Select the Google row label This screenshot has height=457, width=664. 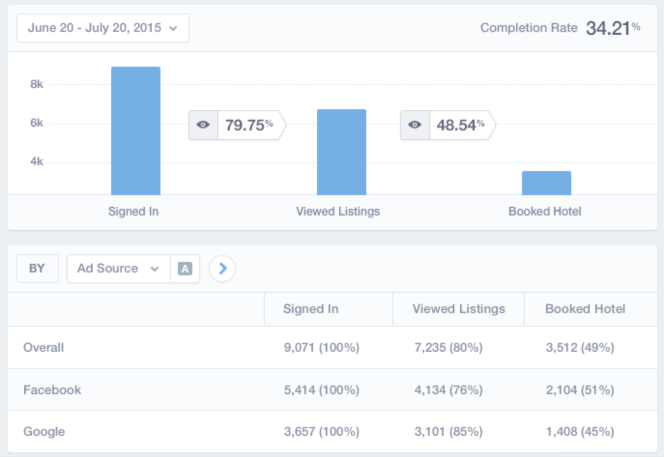(44, 431)
